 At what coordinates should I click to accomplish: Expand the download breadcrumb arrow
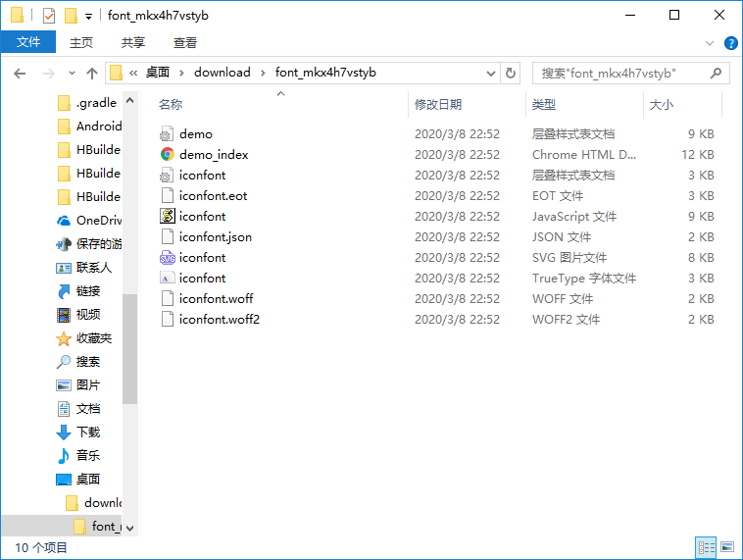tap(263, 73)
